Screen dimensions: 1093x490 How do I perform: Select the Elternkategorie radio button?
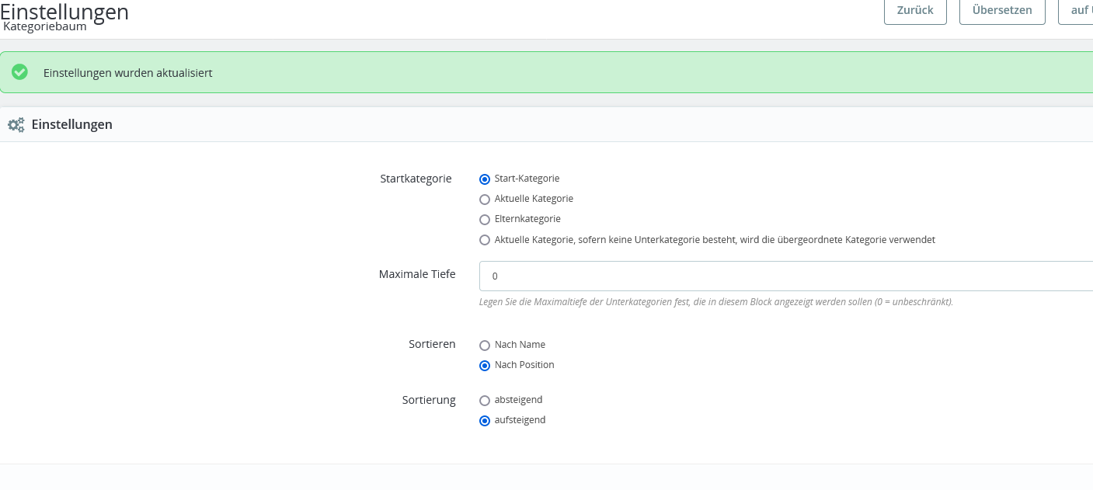pos(485,220)
